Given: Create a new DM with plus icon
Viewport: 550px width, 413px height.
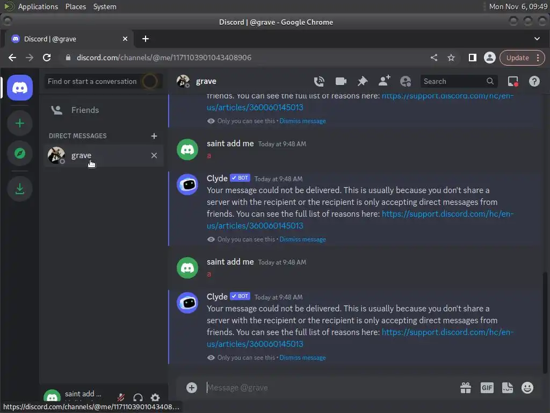Looking at the screenshot, I should click(x=154, y=136).
